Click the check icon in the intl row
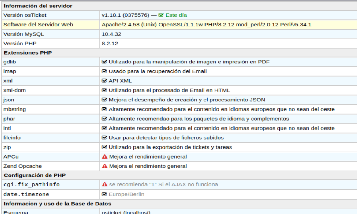This screenshot has height=214, width=357. pyautogui.click(x=104, y=128)
